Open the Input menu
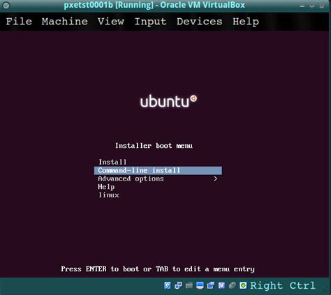Screen dimensions: 331x295 tap(150, 22)
